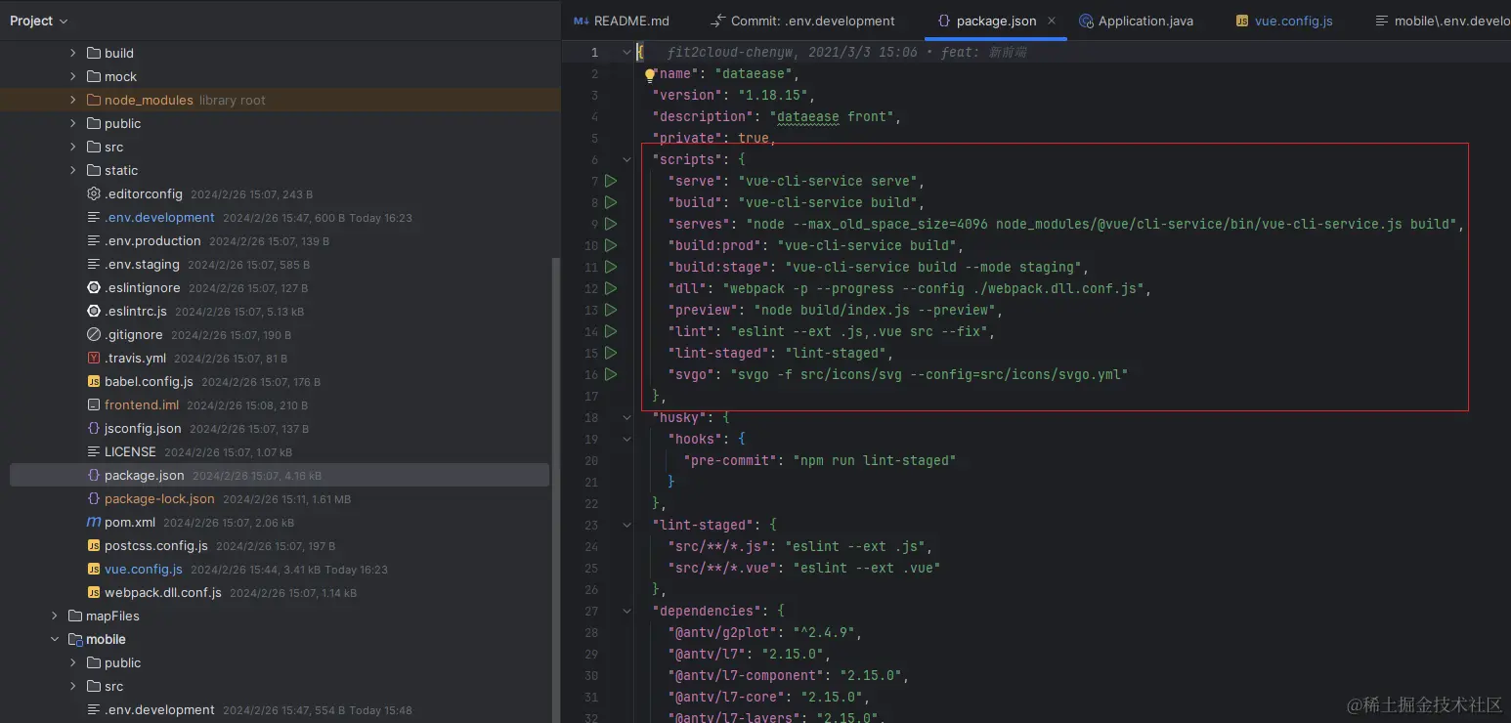The height and width of the screenshot is (723, 1511).
Task: Select the LICENSE file
Action: pos(130,451)
